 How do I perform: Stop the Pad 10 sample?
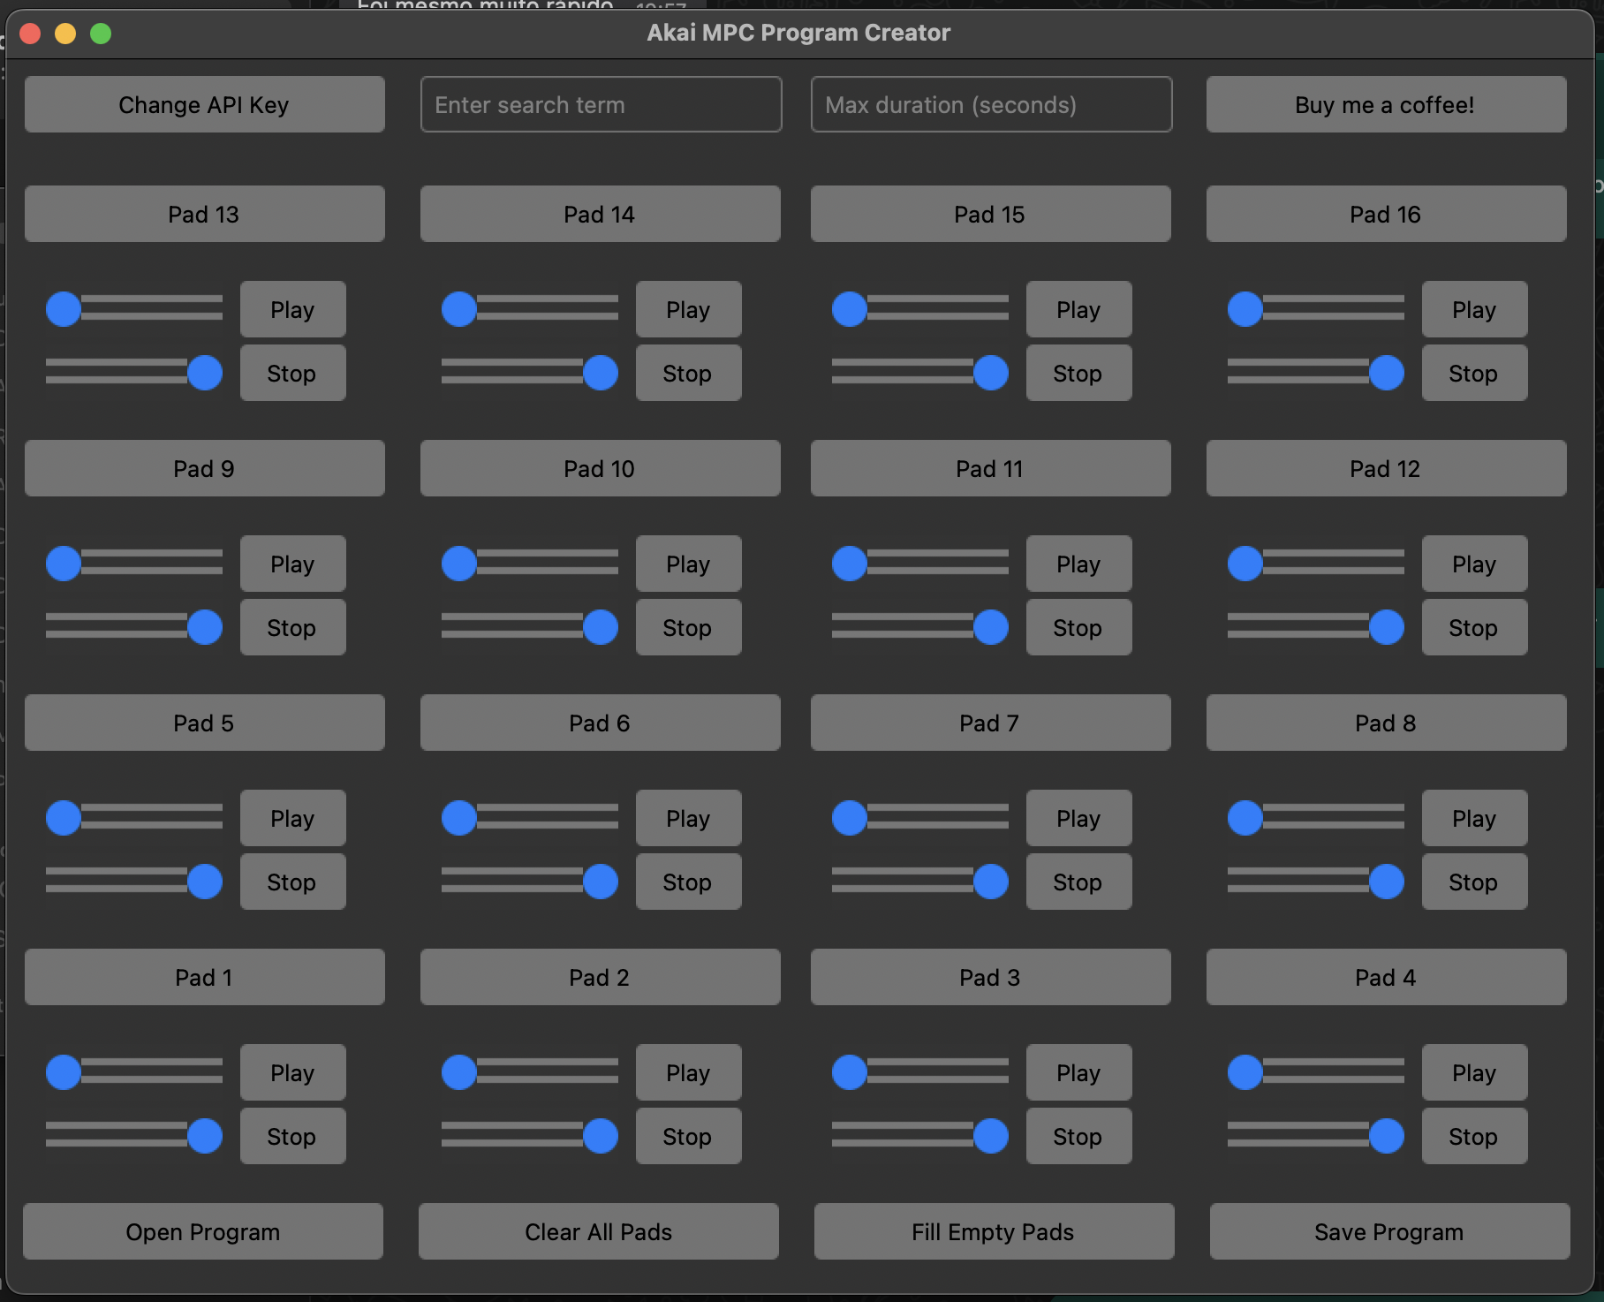[688, 627]
